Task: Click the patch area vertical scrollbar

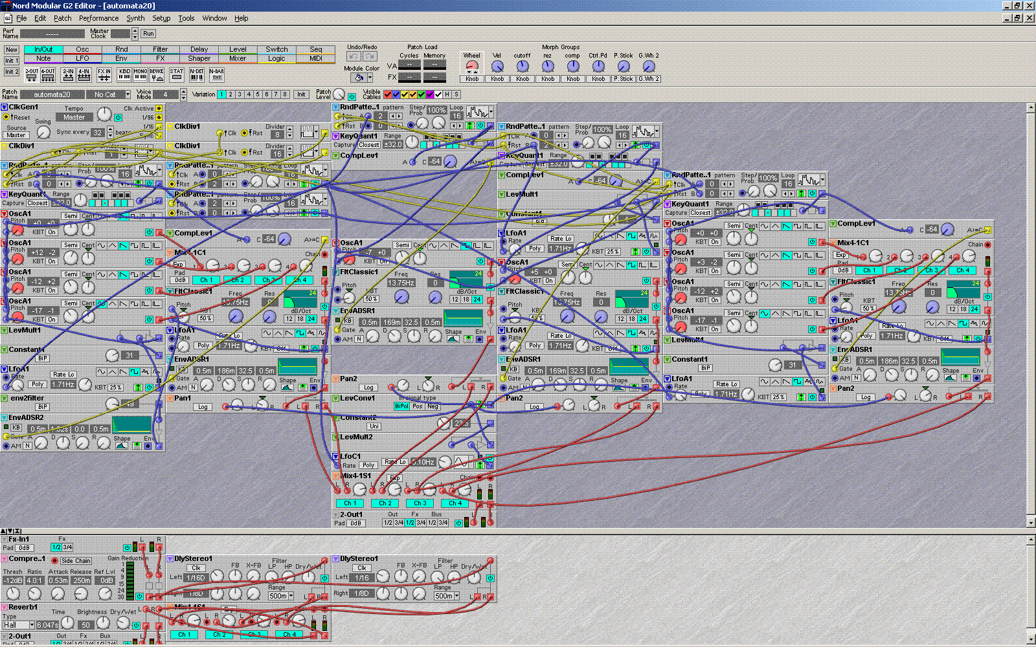Action: point(1031,315)
